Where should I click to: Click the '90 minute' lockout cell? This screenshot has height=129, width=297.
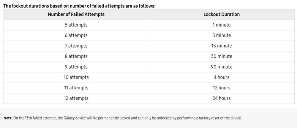pos(222,67)
